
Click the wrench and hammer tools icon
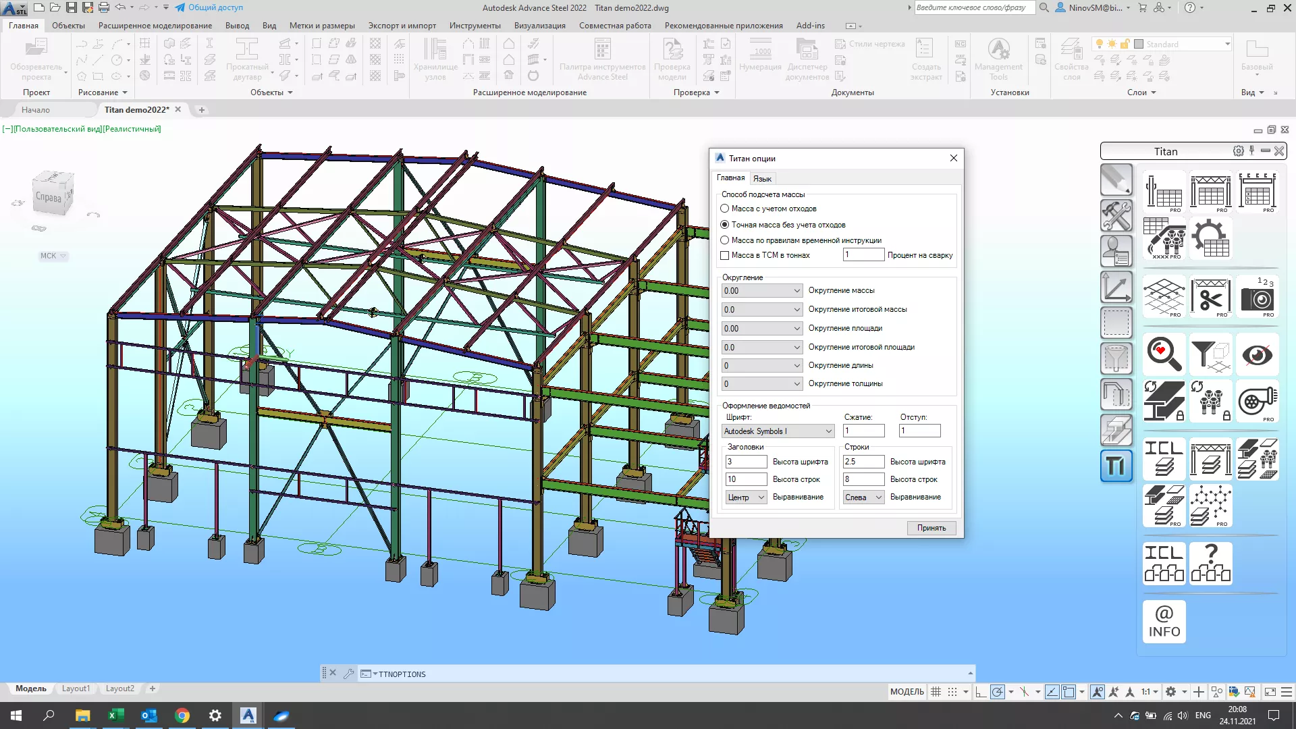click(x=1116, y=216)
